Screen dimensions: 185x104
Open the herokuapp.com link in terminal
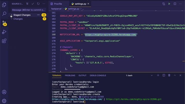[77, 99]
